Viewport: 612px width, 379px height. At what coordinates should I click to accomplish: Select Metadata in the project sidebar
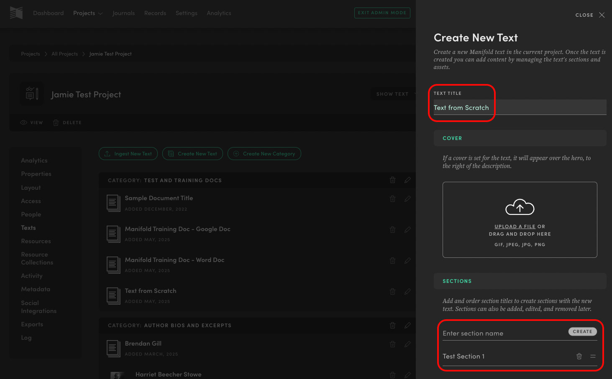pyautogui.click(x=36, y=289)
